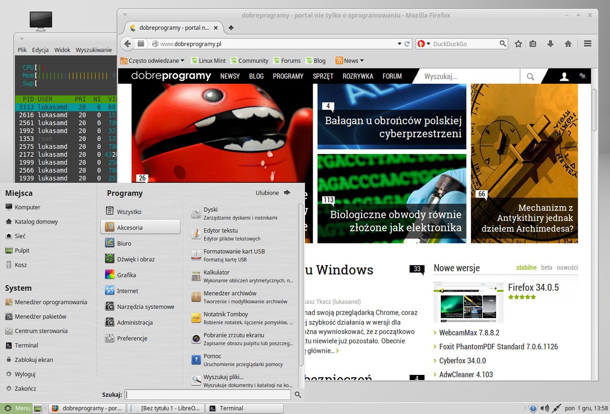Show desktop via panel icon beside Menu
This screenshot has height=414, width=610.
coord(38,408)
